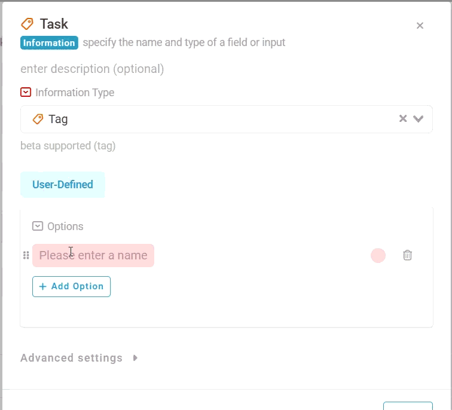
Task: Click the Options section icon
Action: (x=38, y=226)
